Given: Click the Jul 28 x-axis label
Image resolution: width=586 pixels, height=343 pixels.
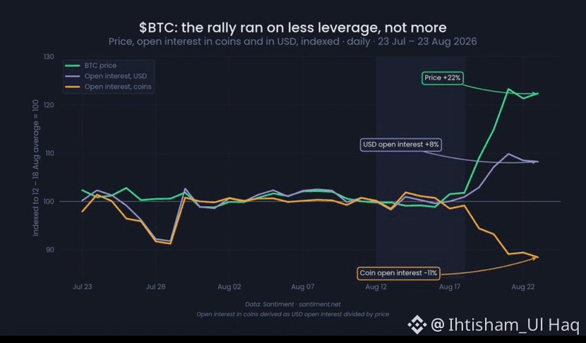Looking at the screenshot, I should 155,287.
